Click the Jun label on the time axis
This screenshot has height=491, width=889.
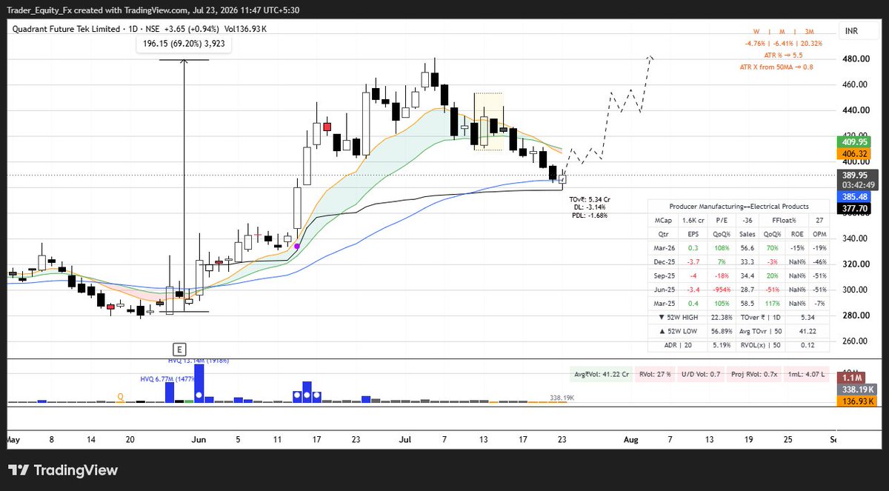point(199,439)
